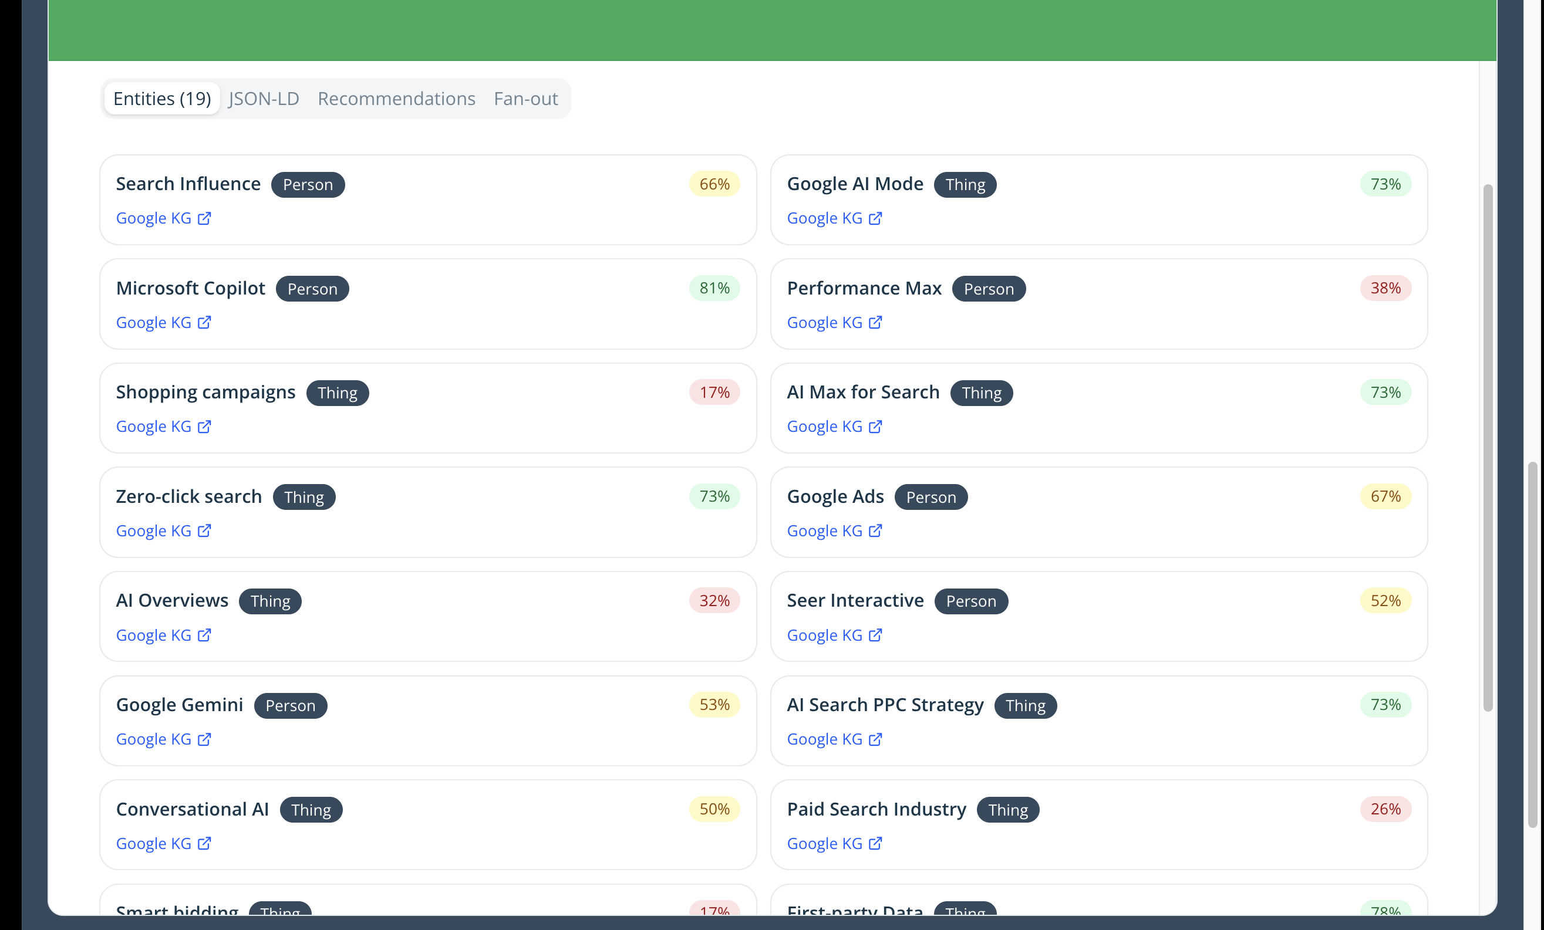Viewport: 1544px width, 930px height.
Task: Open the external-link icon in the Performance Max card
Action: tap(875, 322)
